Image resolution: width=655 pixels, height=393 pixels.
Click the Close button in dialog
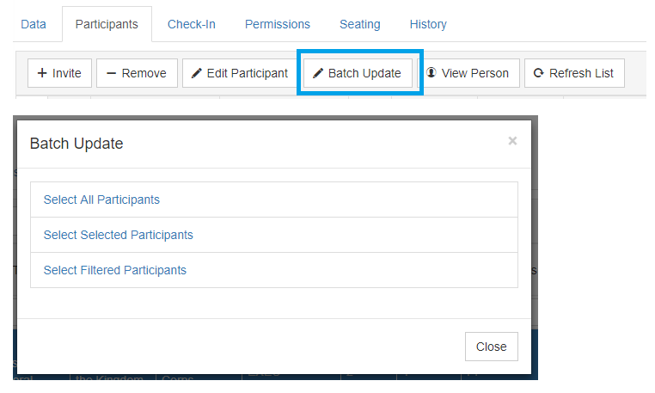click(x=492, y=347)
